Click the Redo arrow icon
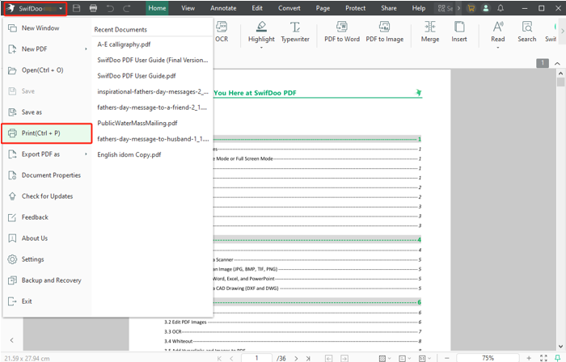The height and width of the screenshot is (362, 566). 127,8
